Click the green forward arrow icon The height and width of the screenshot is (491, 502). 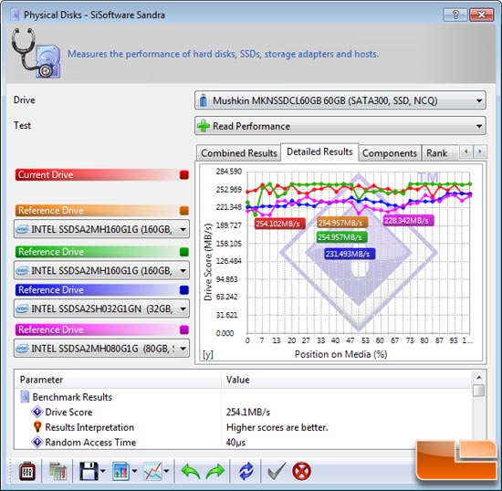tap(215, 471)
